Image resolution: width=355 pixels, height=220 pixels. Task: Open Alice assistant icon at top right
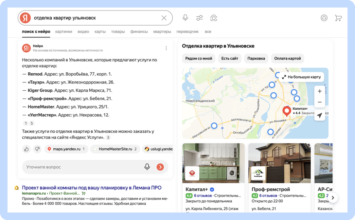click(x=324, y=18)
